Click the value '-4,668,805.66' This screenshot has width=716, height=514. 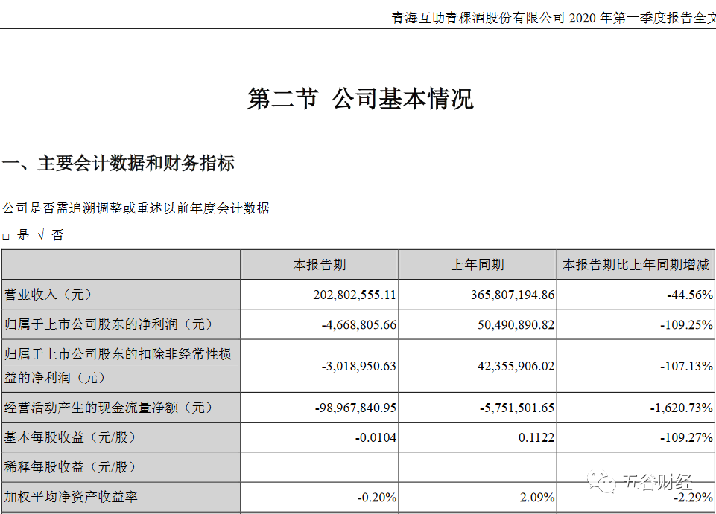coord(359,325)
